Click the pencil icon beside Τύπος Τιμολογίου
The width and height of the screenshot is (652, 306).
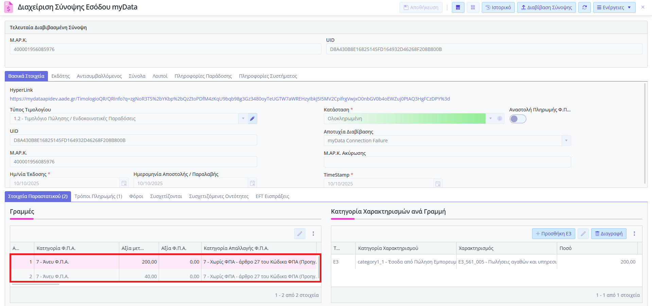252,119
